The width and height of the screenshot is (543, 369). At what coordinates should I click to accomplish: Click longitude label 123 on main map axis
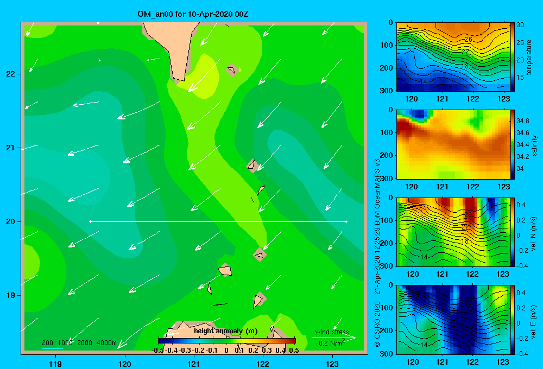(332, 364)
